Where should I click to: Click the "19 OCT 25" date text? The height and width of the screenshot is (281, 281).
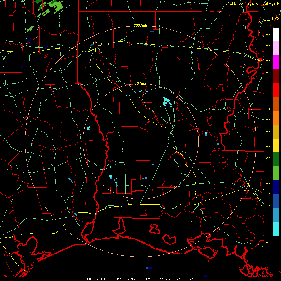[170, 279]
